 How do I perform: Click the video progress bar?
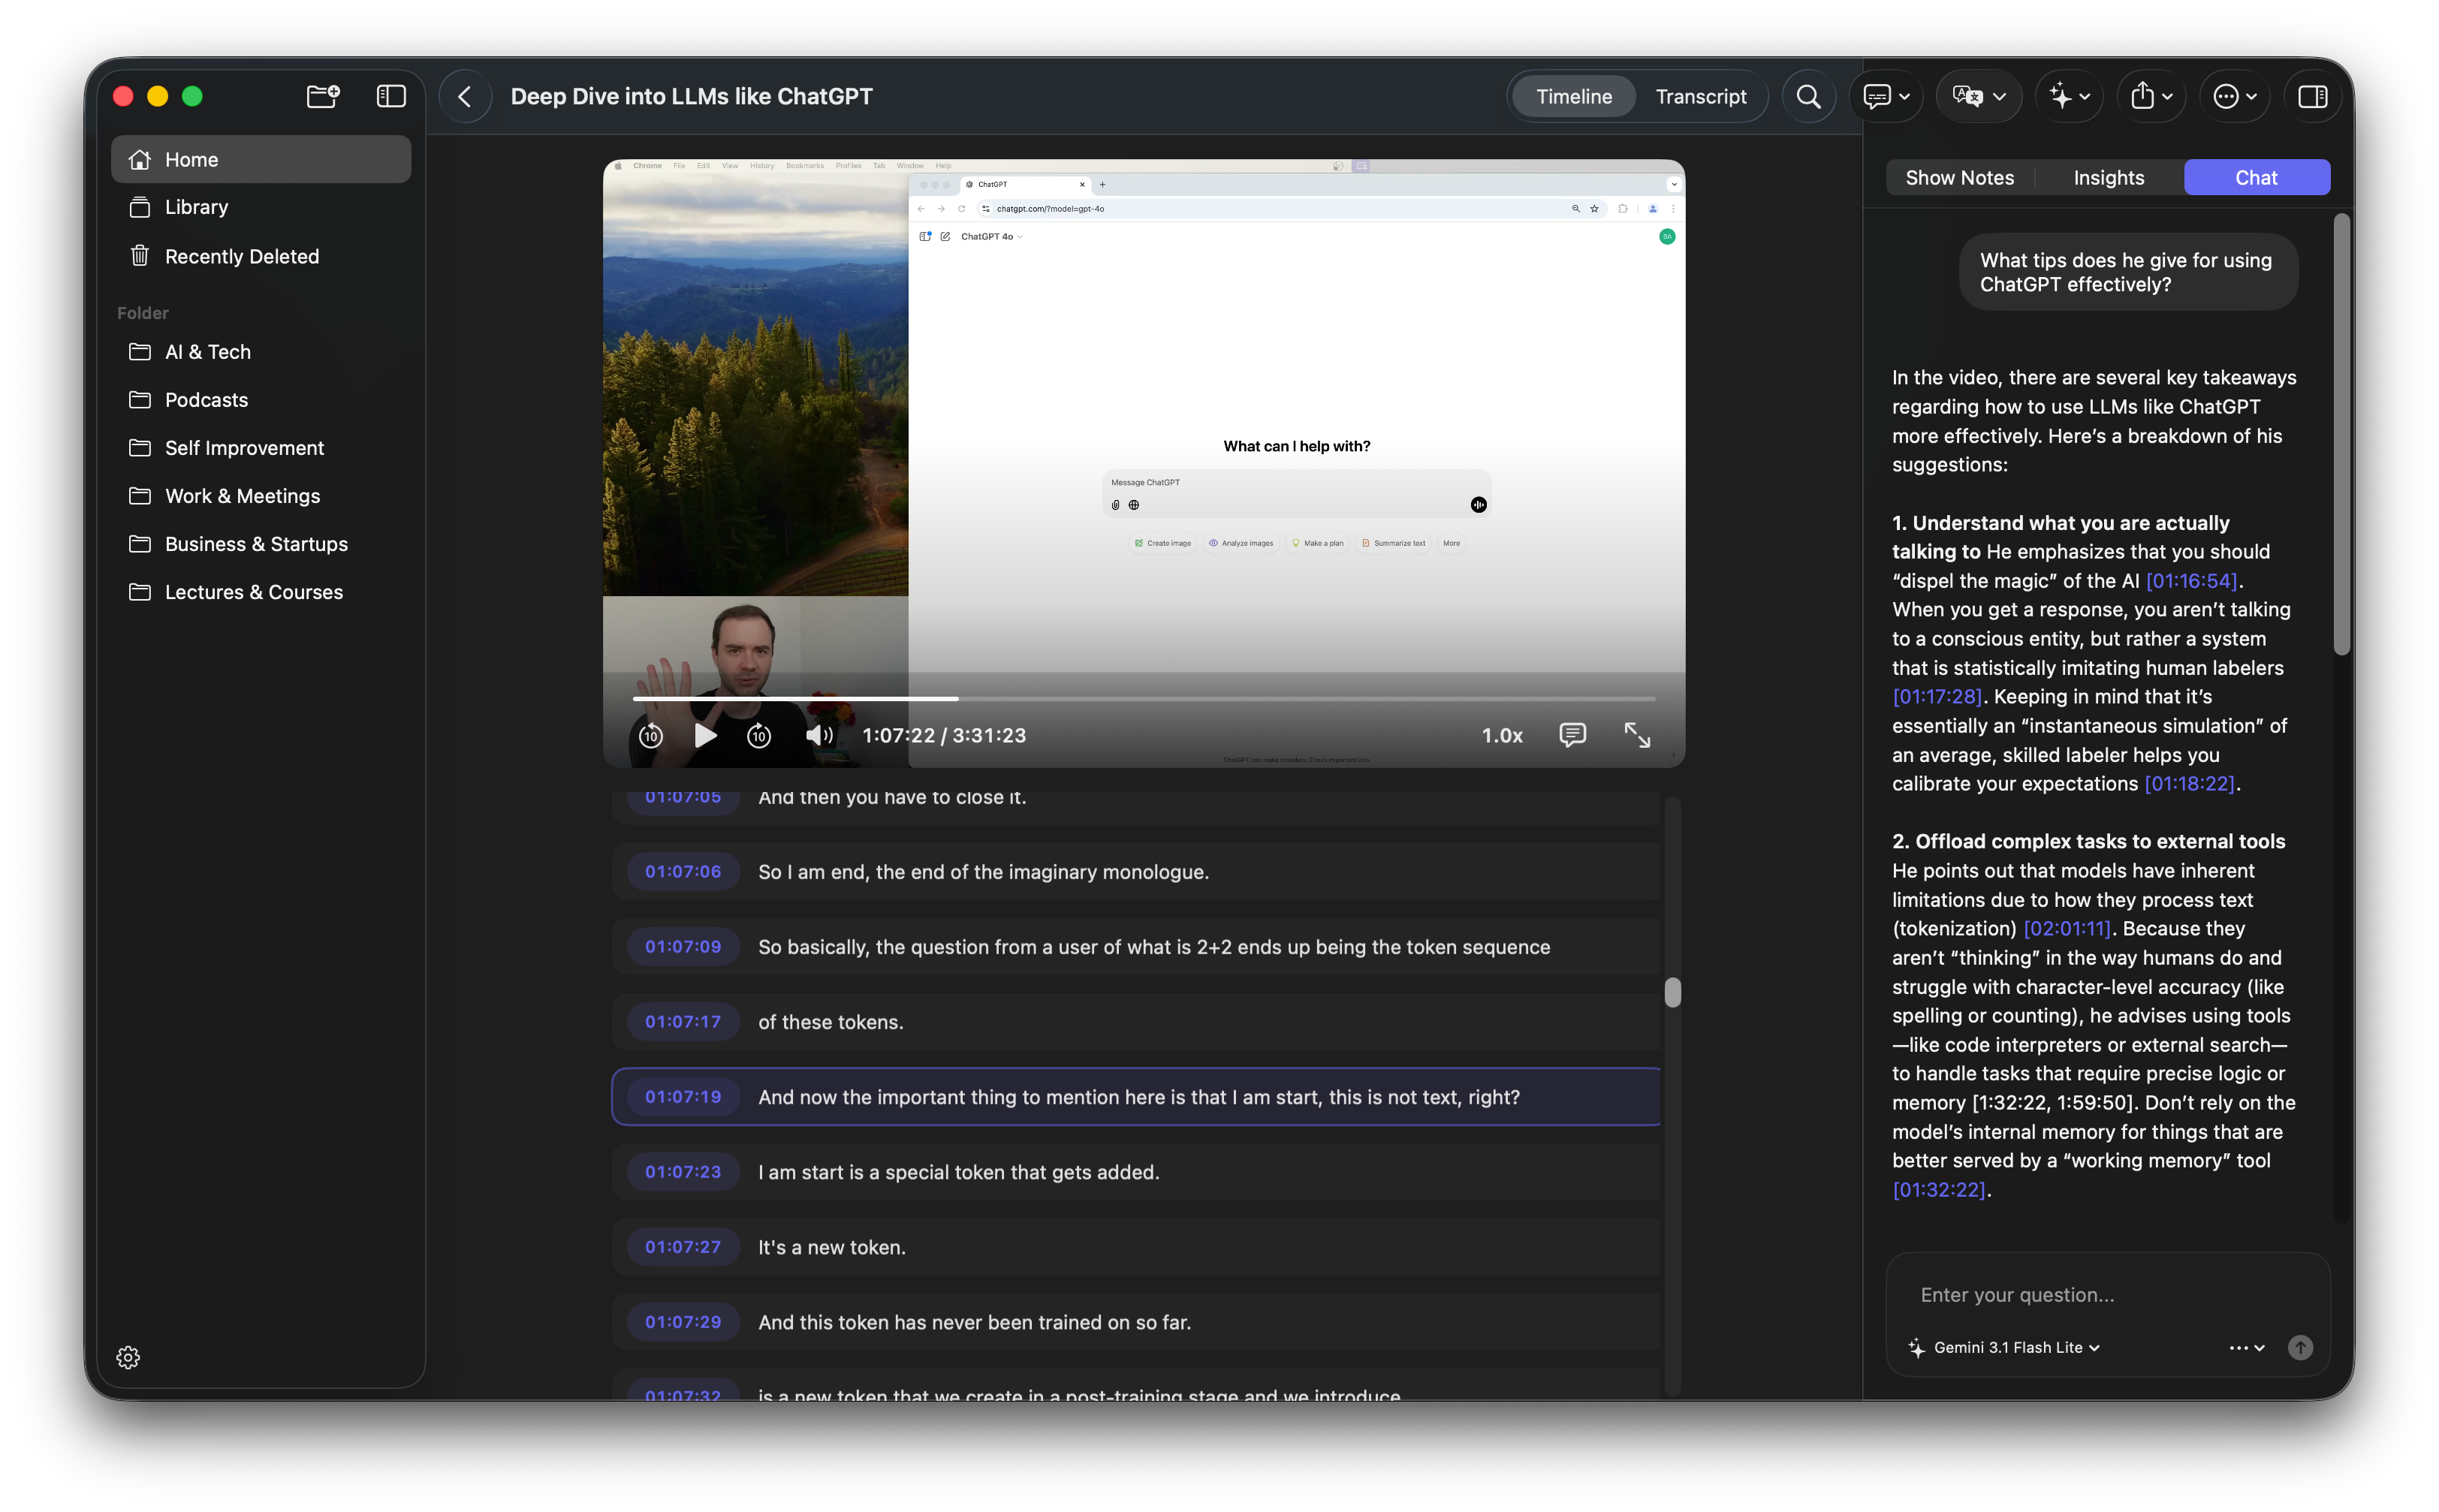coord(1143,698)
